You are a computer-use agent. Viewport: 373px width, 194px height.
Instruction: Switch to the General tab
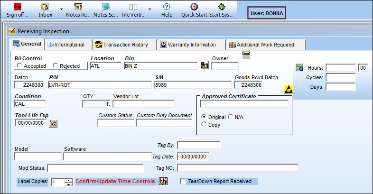click(27, 44)
